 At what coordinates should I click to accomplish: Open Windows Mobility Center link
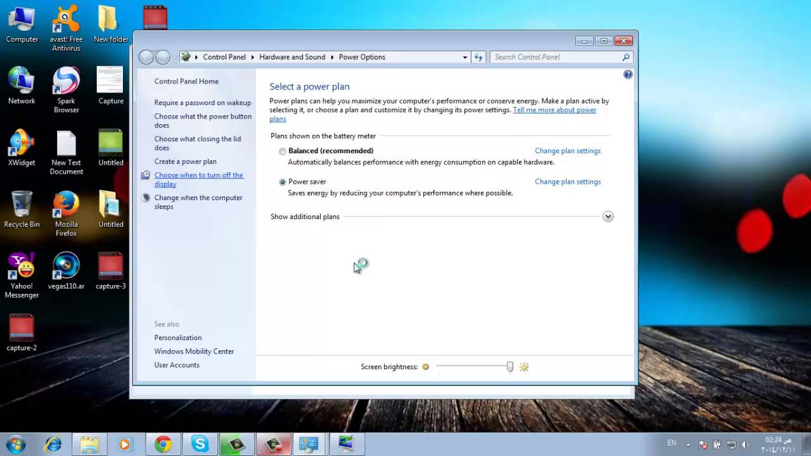point(194,351)
